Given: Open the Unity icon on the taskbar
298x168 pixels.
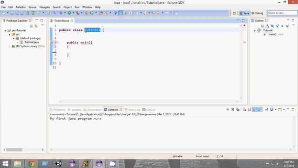Looking at the screenshot, I should (x=58, y=164).
